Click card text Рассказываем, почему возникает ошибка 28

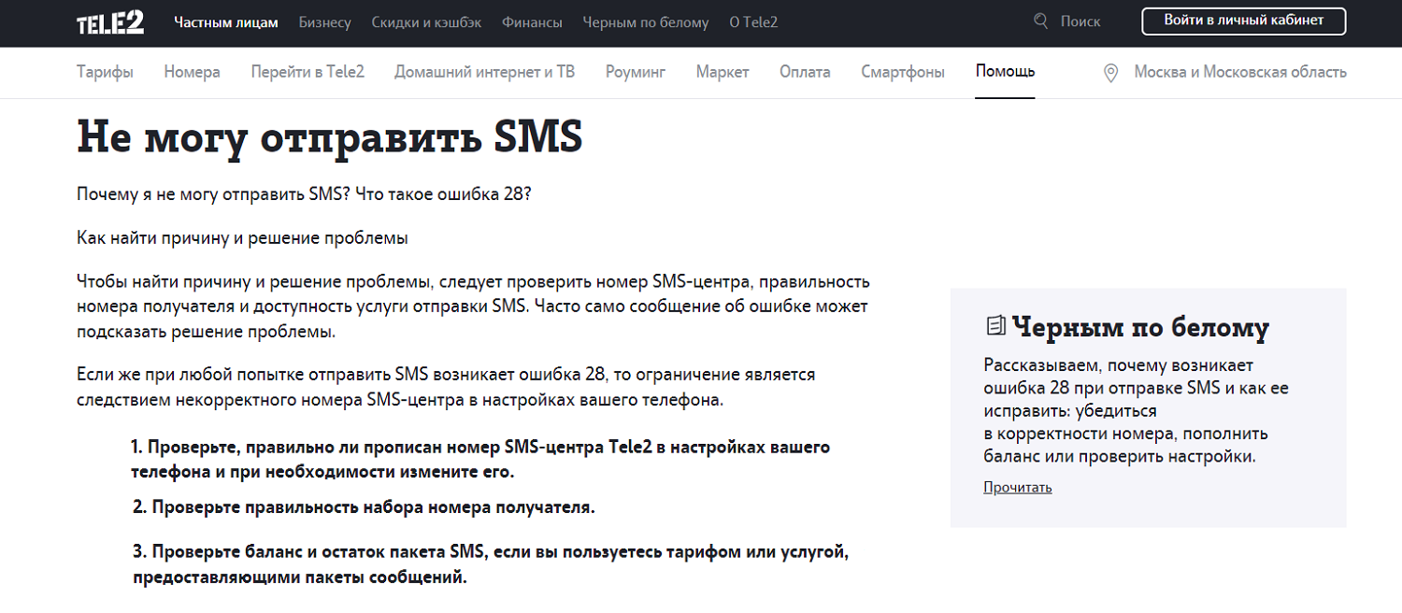1137,410
